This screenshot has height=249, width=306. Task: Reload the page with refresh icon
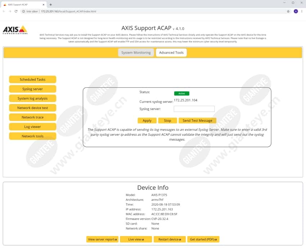[16, 11]
